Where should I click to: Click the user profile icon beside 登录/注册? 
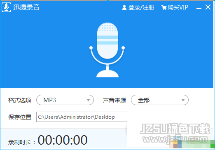tap(124, 7)
